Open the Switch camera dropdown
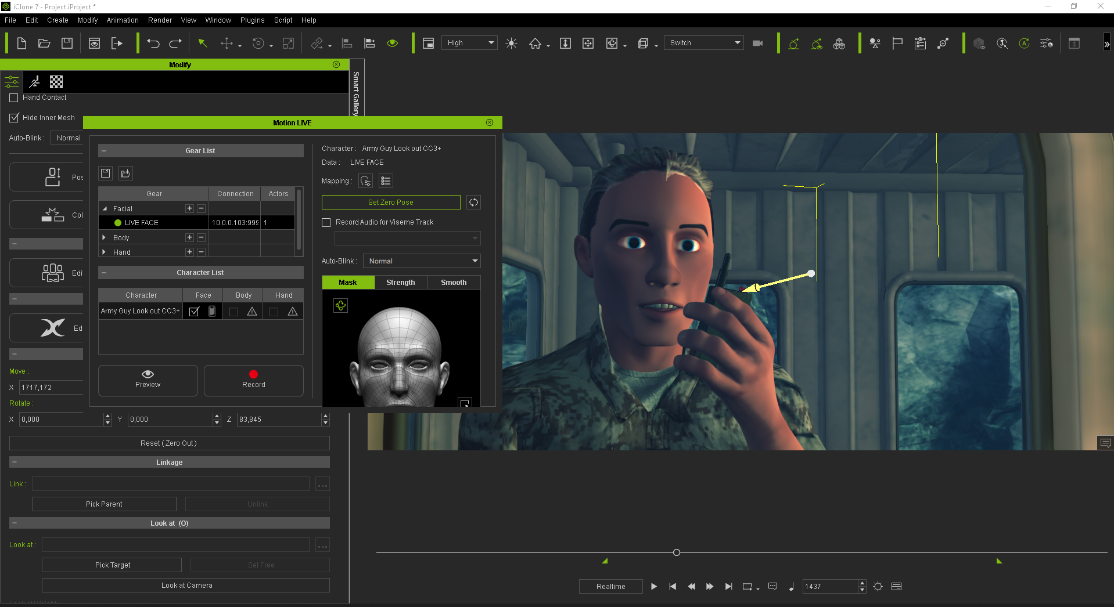The height and width of the screenshot is (607, 1114). [x=704, y=43]
